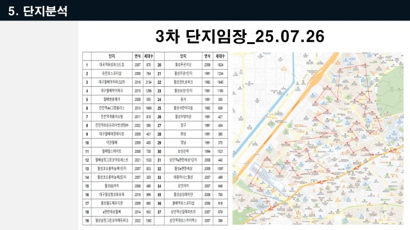Click the complex name in row 16
Screen dimensions: 410x230
[111, 194]
